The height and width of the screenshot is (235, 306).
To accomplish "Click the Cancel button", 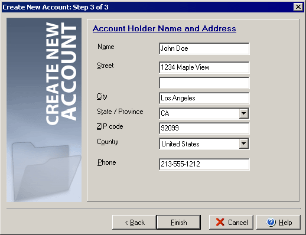I will tap(231, 223).
